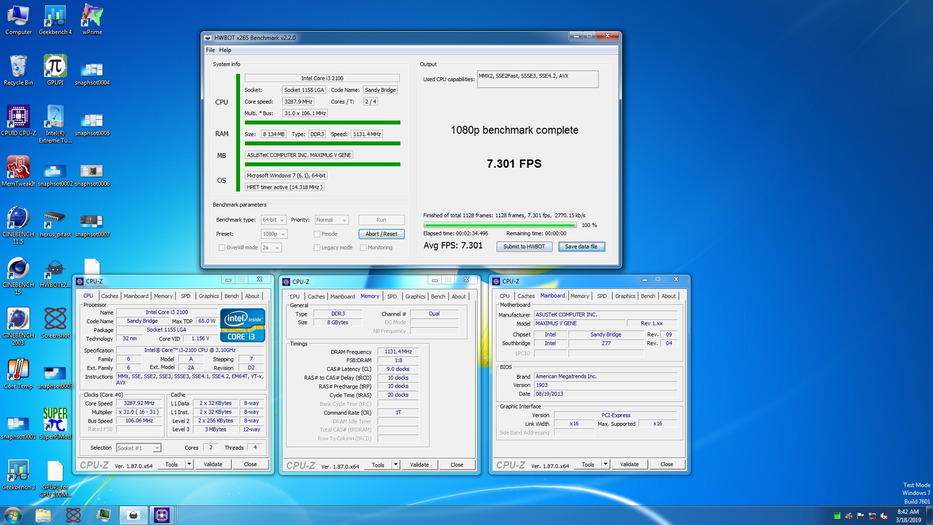Screen dimensions: 933x525
Task: Open GPUPI for CPU 100M shortcut
Action: point(55,478)
